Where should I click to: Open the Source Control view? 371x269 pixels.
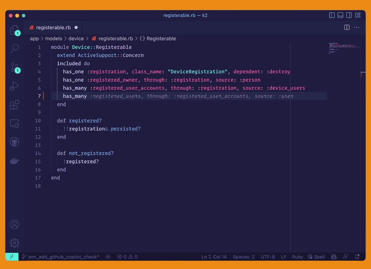[x=14, y=68]
